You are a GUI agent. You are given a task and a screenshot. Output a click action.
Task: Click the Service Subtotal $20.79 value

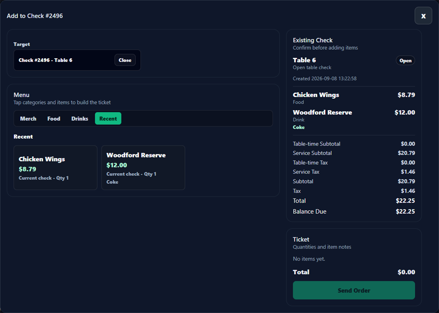tap(407, 153)
